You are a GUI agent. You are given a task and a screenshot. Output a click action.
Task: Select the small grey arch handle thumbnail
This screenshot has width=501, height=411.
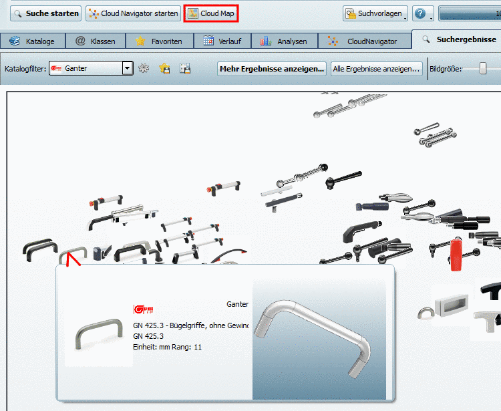tap(426, 313)
